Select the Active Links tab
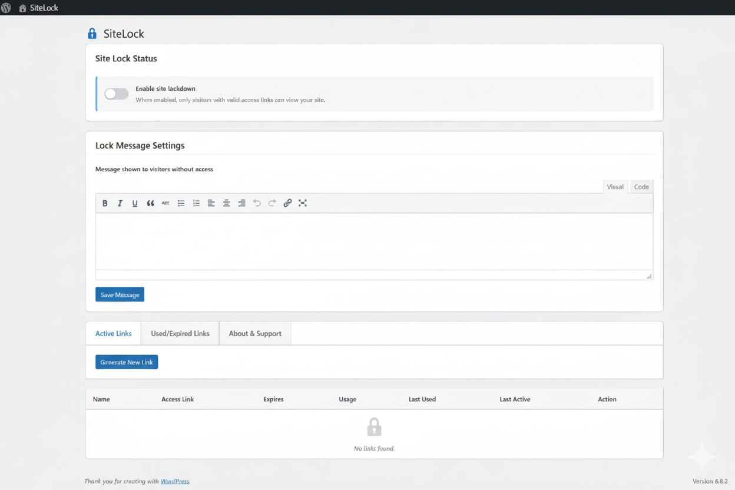Image resolution: width=735 pixels, height=490 pixels. click(x=114, y=333)
